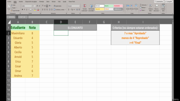Open the font size dropdown
Viewport: 180px width, 101px height.
click(36, 6)
